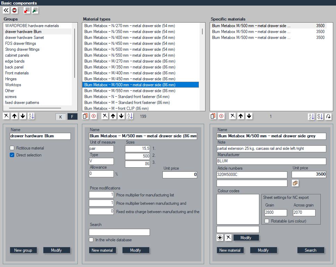The height and width of the screenshot is (267, 336).
Task: Click New material in Specific materials panel
Action: point(230,250)
